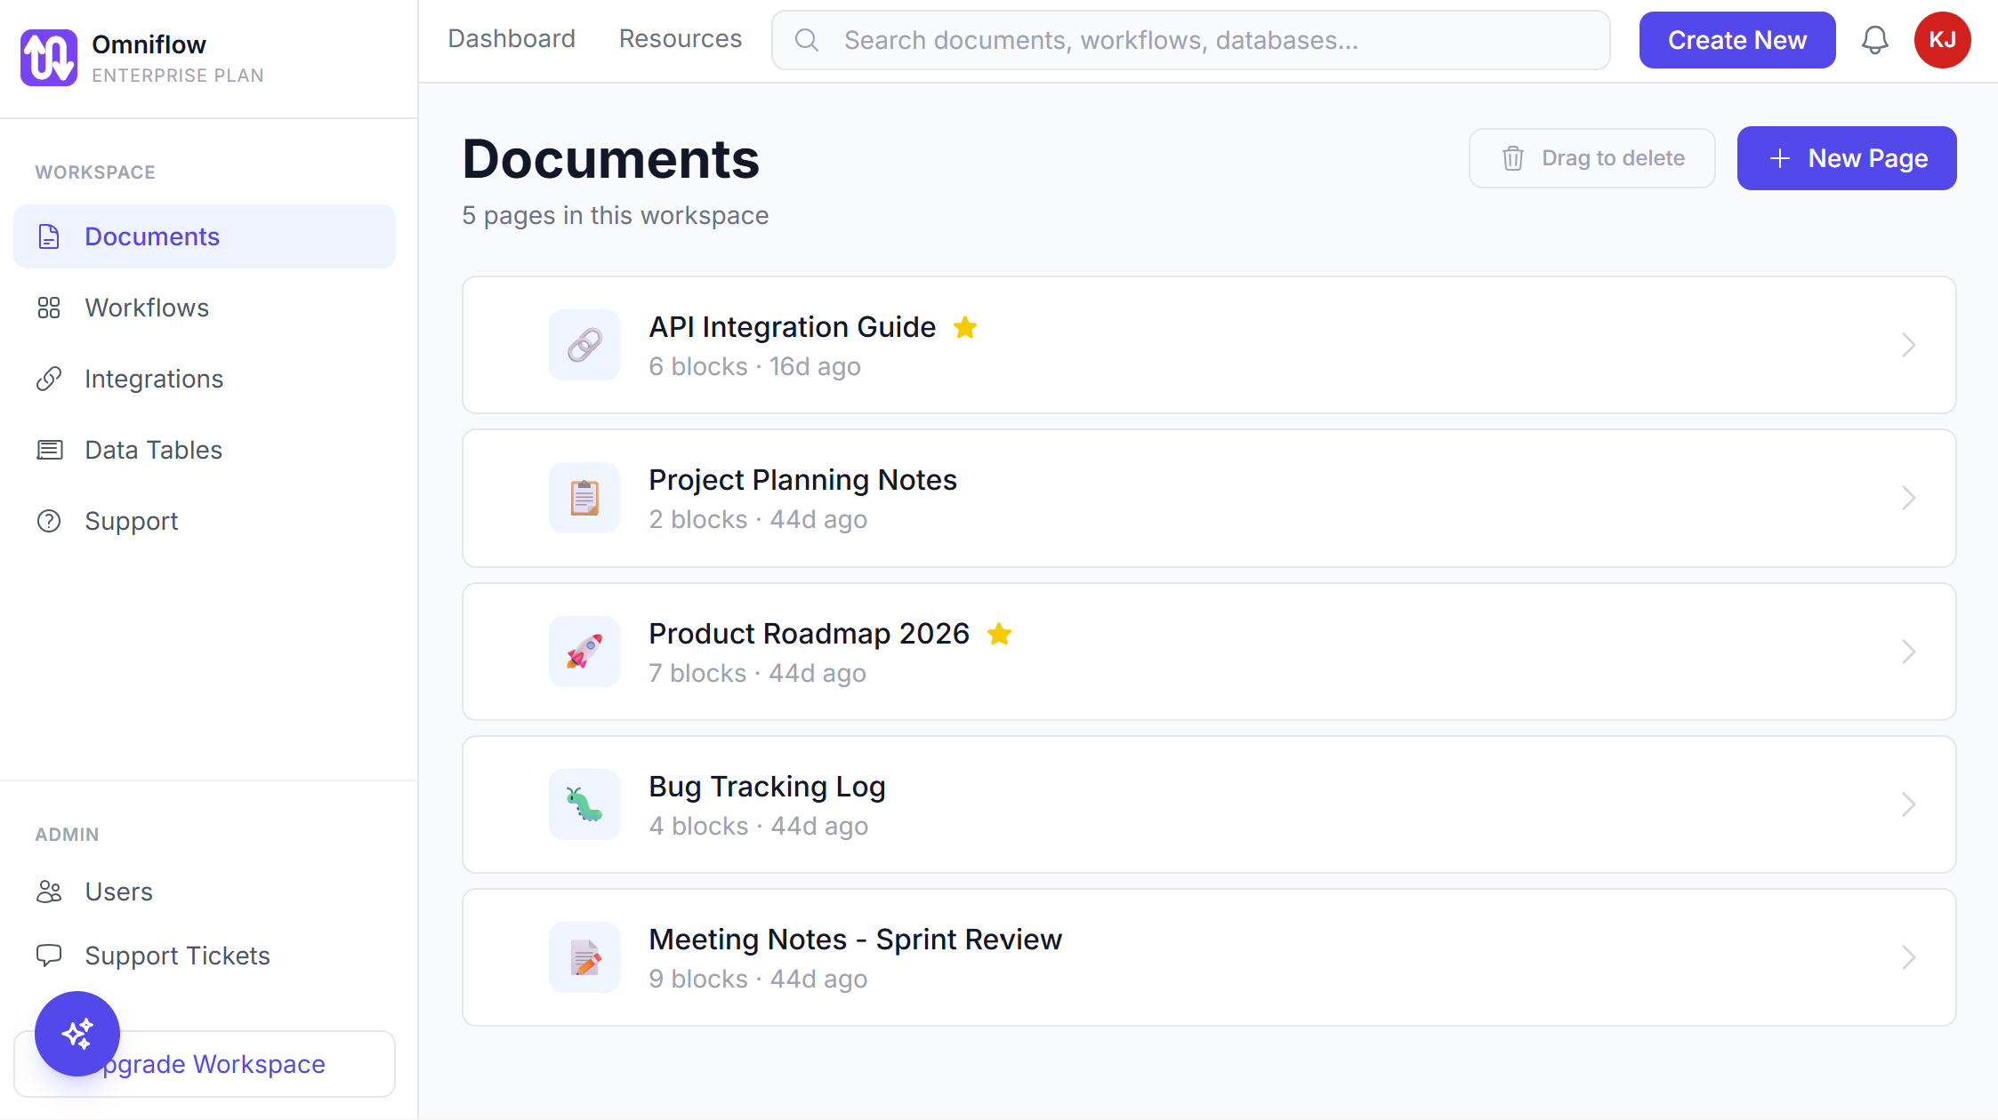Screen dimensions: 1998x1120
Task: Focus the search documents input field
Action: click(1191, 40)
